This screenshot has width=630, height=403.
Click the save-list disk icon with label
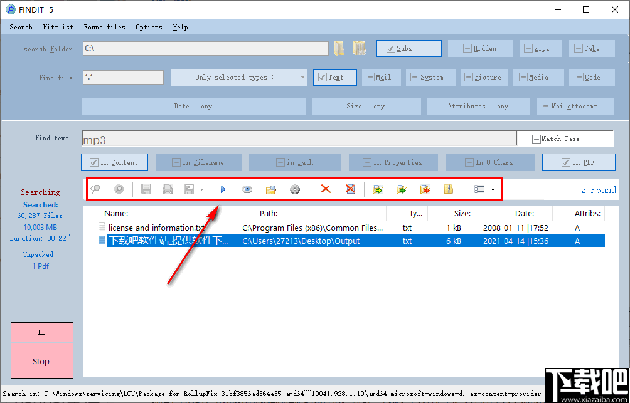(x=189, y=189)
